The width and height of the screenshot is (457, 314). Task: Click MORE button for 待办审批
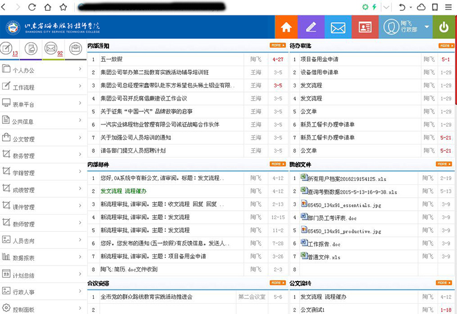pyautogui.click(x=446, y=46)
